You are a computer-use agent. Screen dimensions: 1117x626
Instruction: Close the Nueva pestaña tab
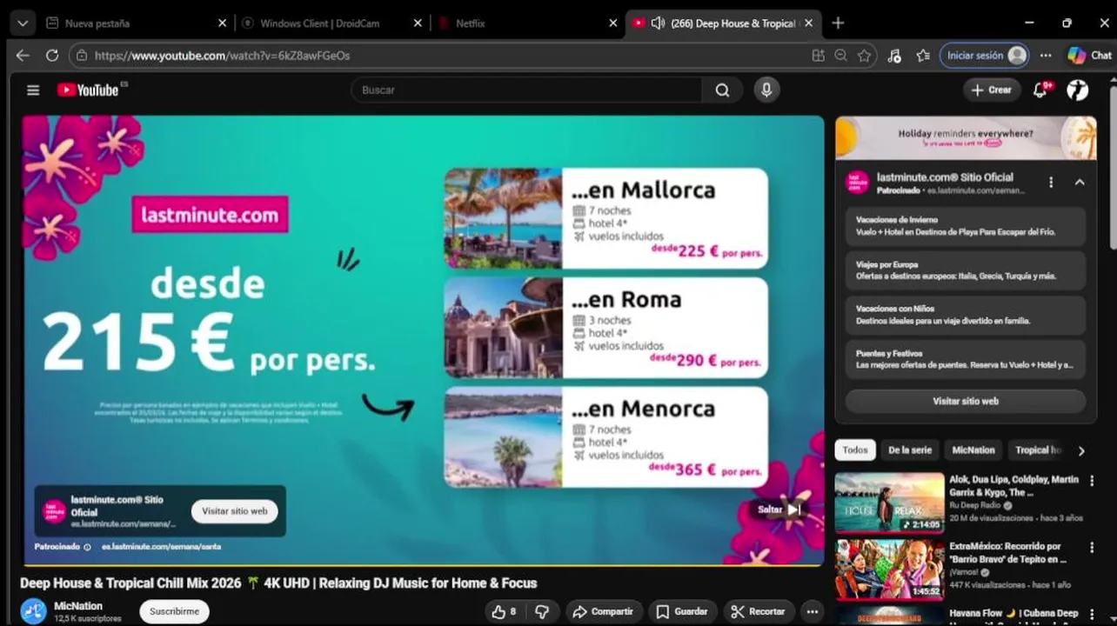click(x=223, y=23)
